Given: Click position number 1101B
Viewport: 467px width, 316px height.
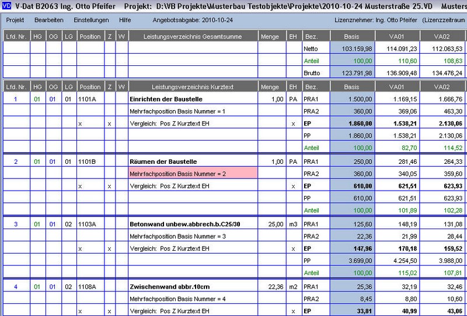Looking at the screenshot, I should (89, 161).
